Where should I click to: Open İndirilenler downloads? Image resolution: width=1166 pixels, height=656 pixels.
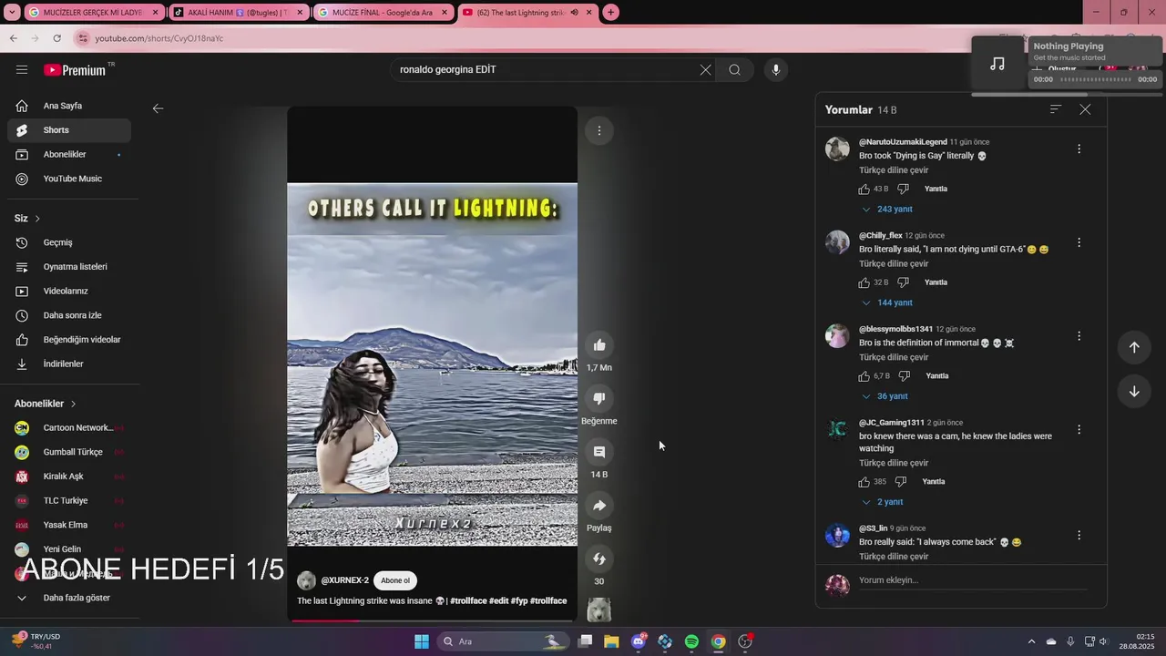tap(69, 364)
